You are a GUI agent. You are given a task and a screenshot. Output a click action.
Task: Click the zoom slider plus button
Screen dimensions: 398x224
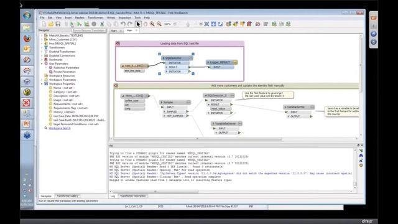(201, 24)
